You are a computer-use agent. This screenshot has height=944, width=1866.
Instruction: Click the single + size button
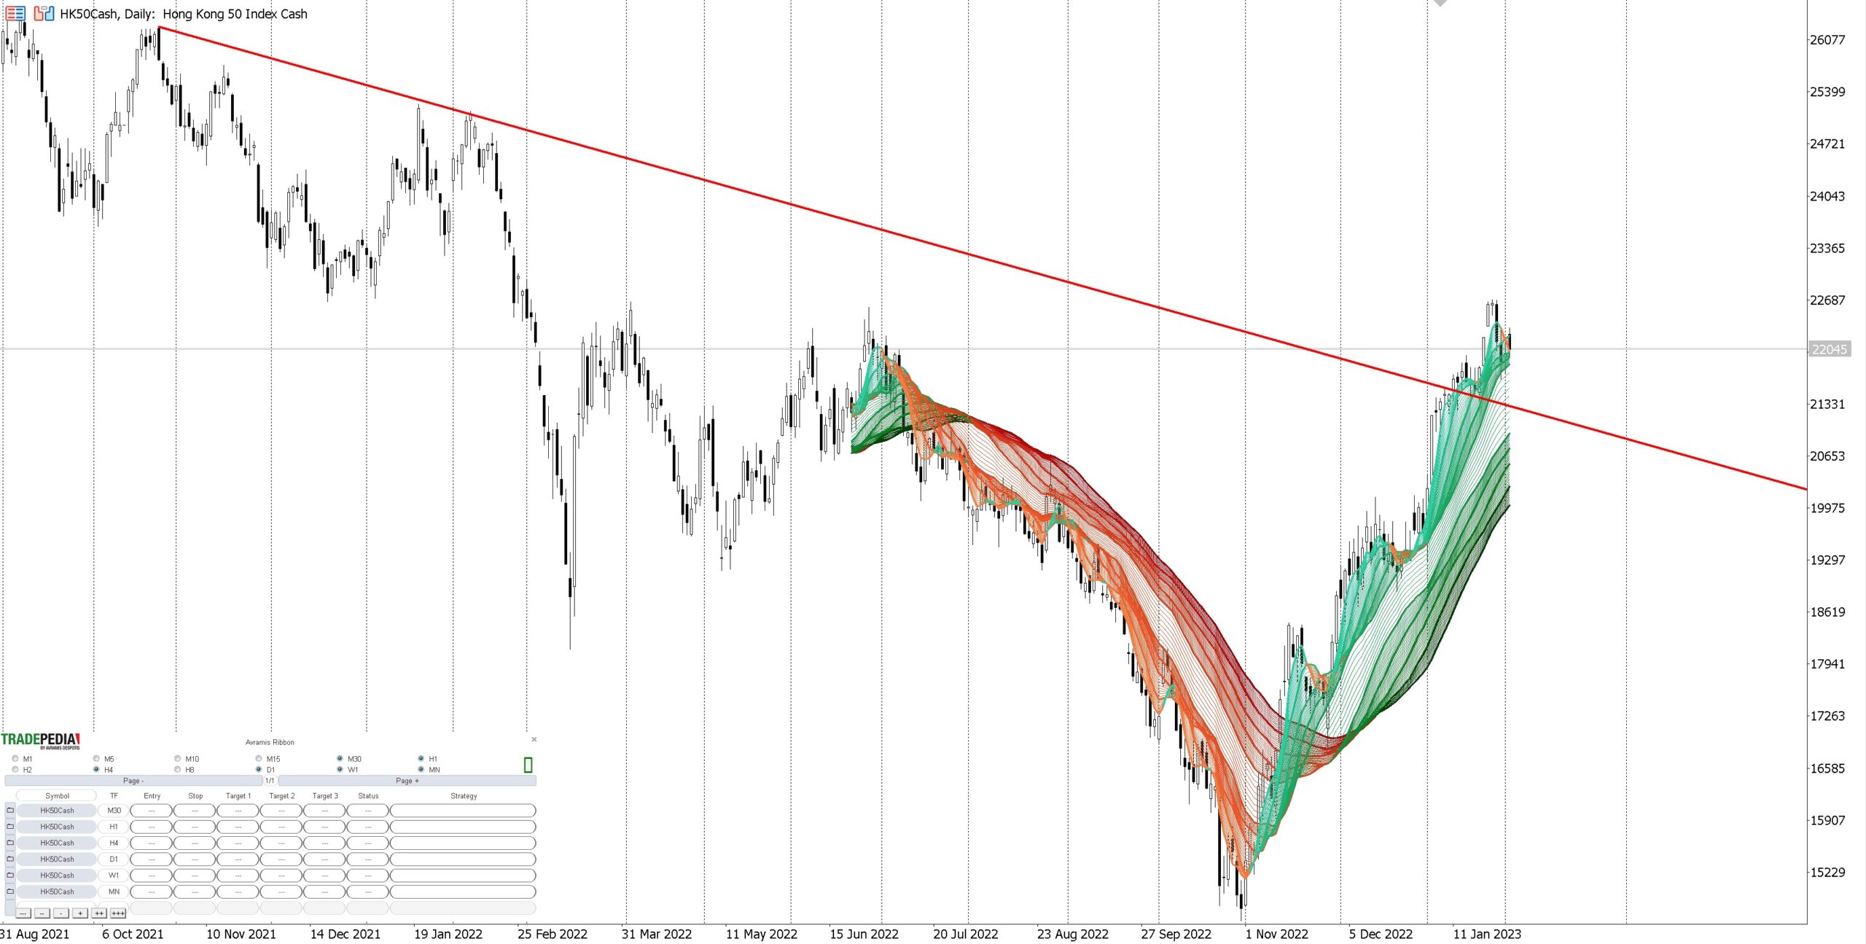pyautogui.click(x=80, y=913)
